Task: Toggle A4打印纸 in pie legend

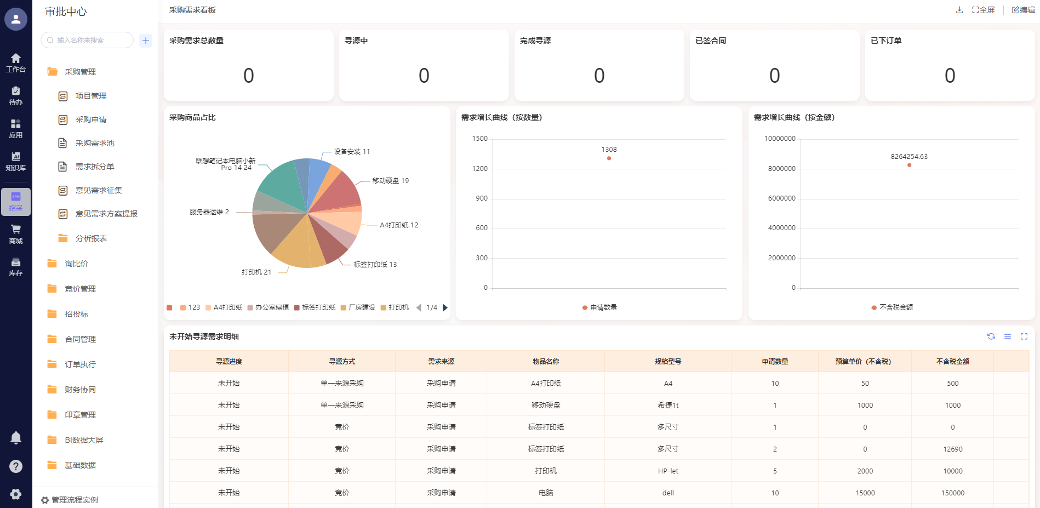Action: tap(224, 307)
